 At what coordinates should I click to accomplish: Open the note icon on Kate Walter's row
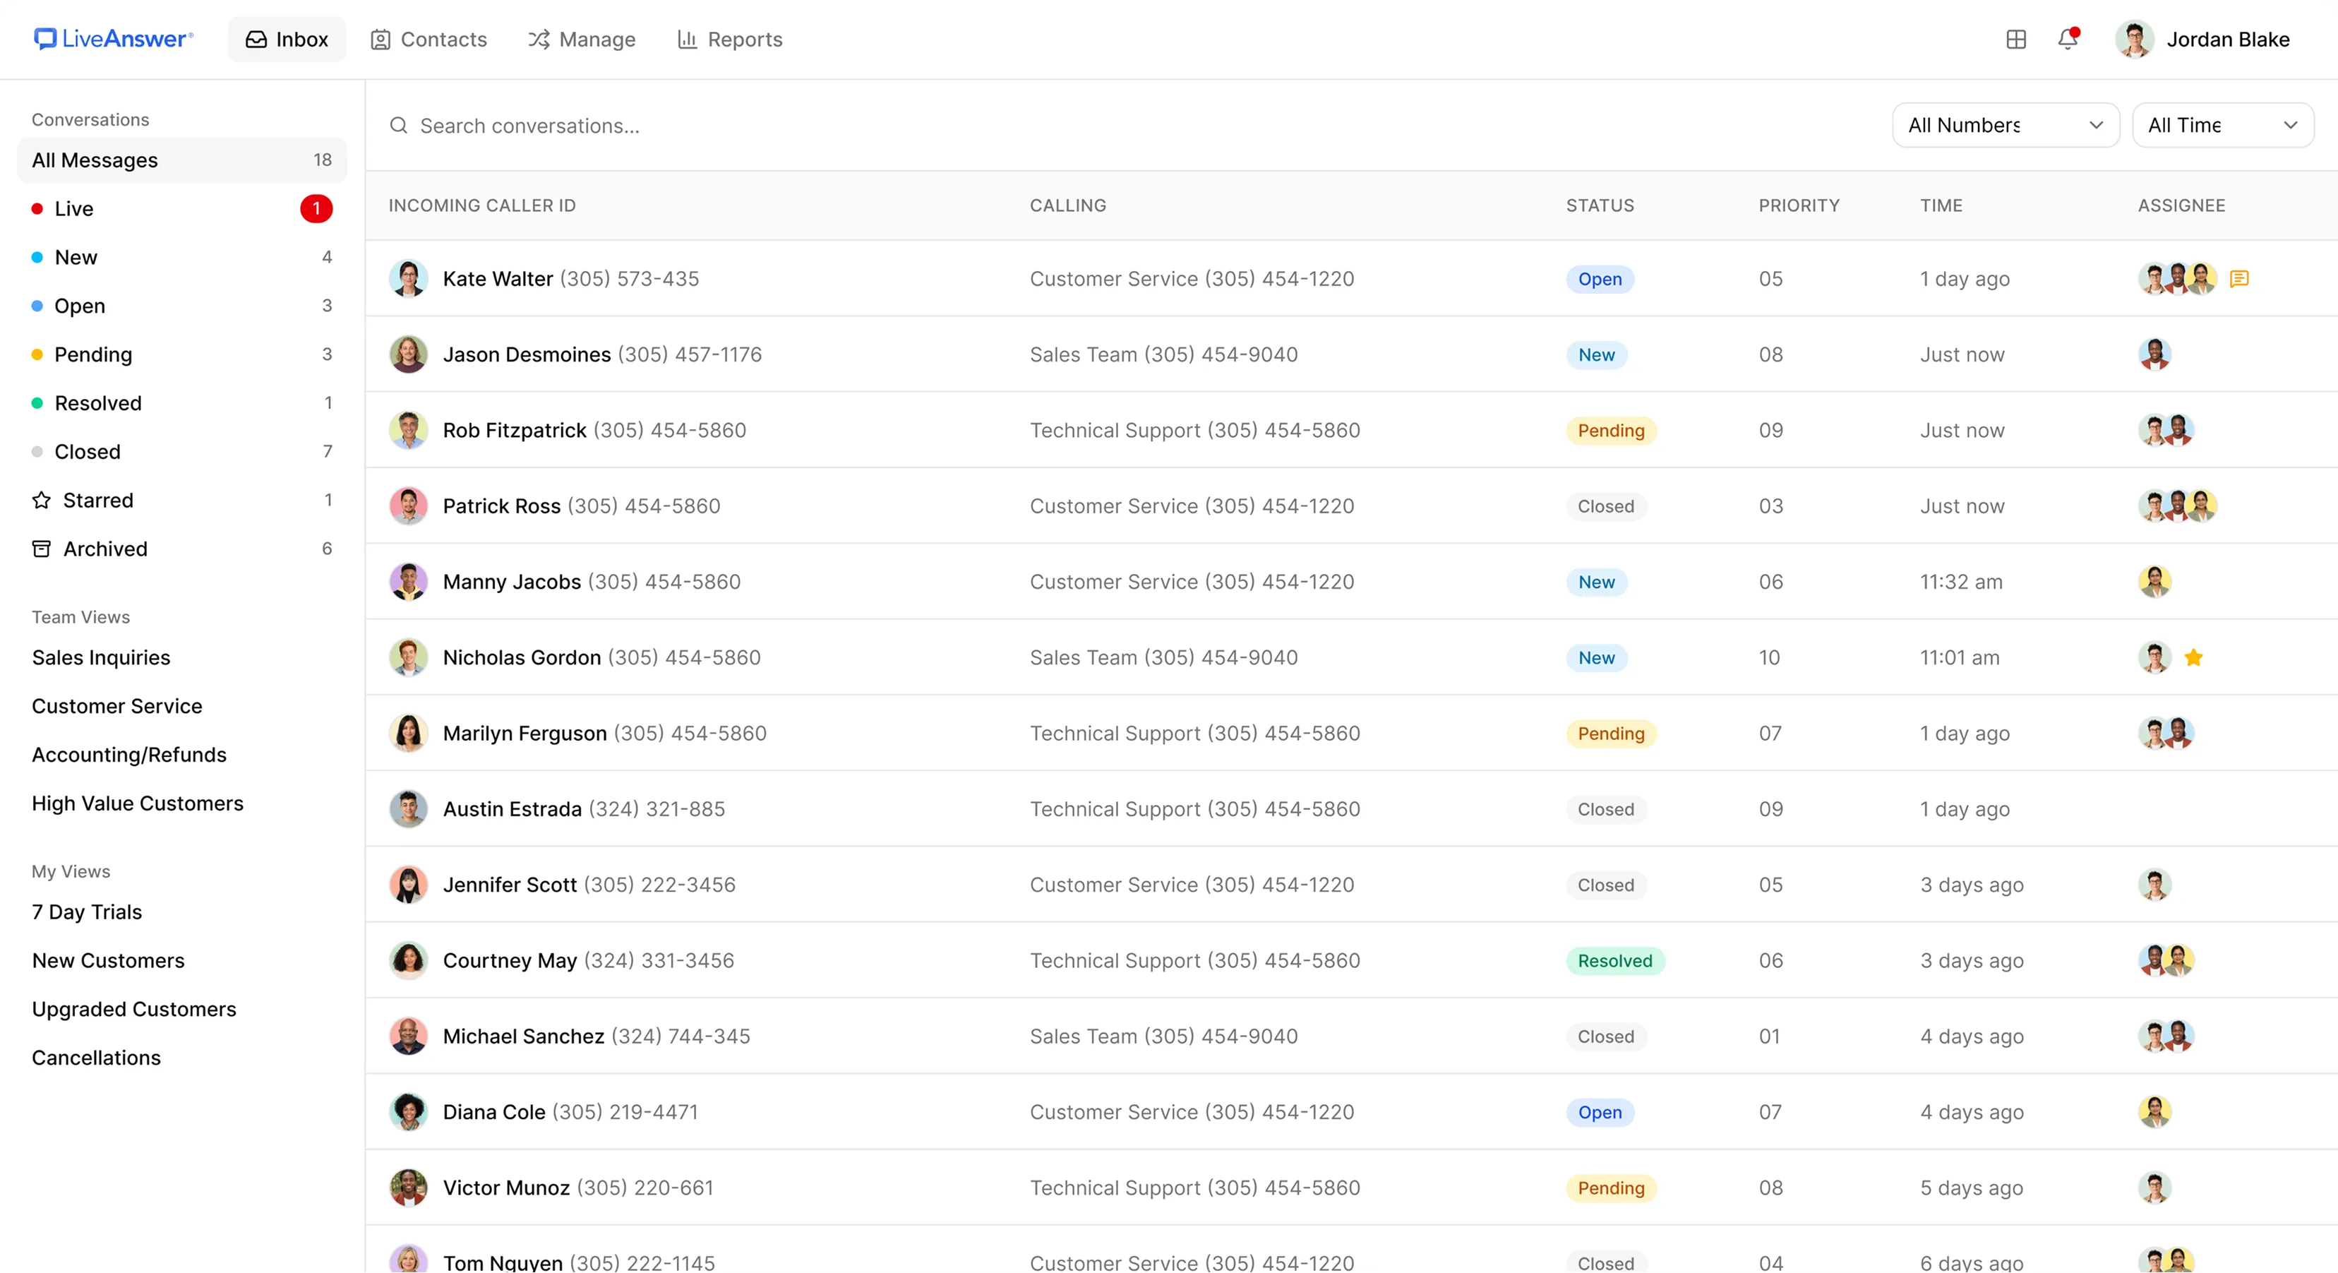click(x=2239, y=279)
